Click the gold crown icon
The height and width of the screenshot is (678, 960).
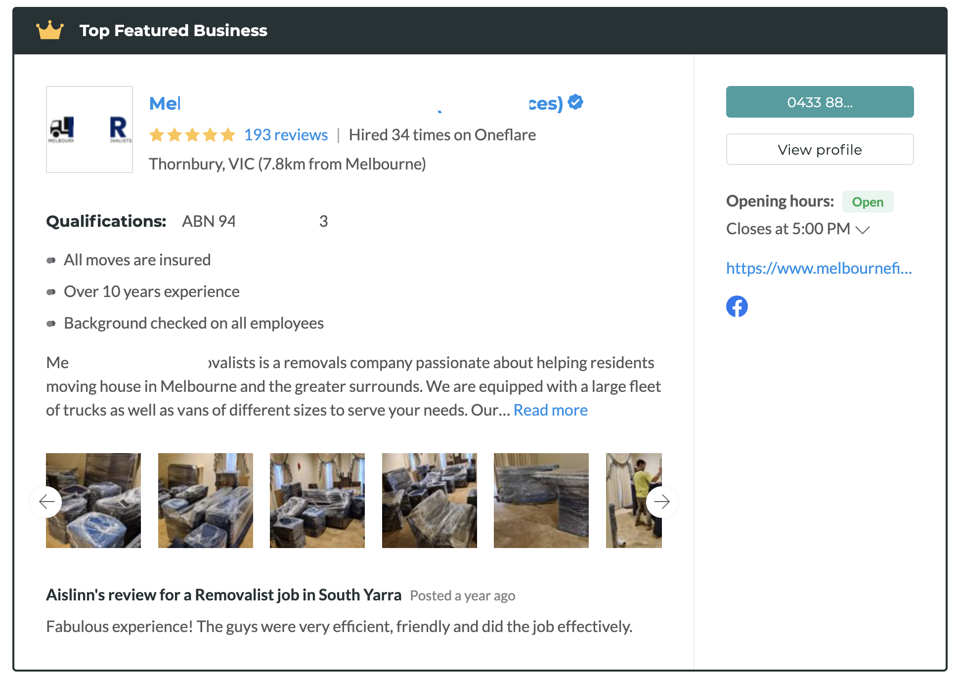click(x=50, y=31)
